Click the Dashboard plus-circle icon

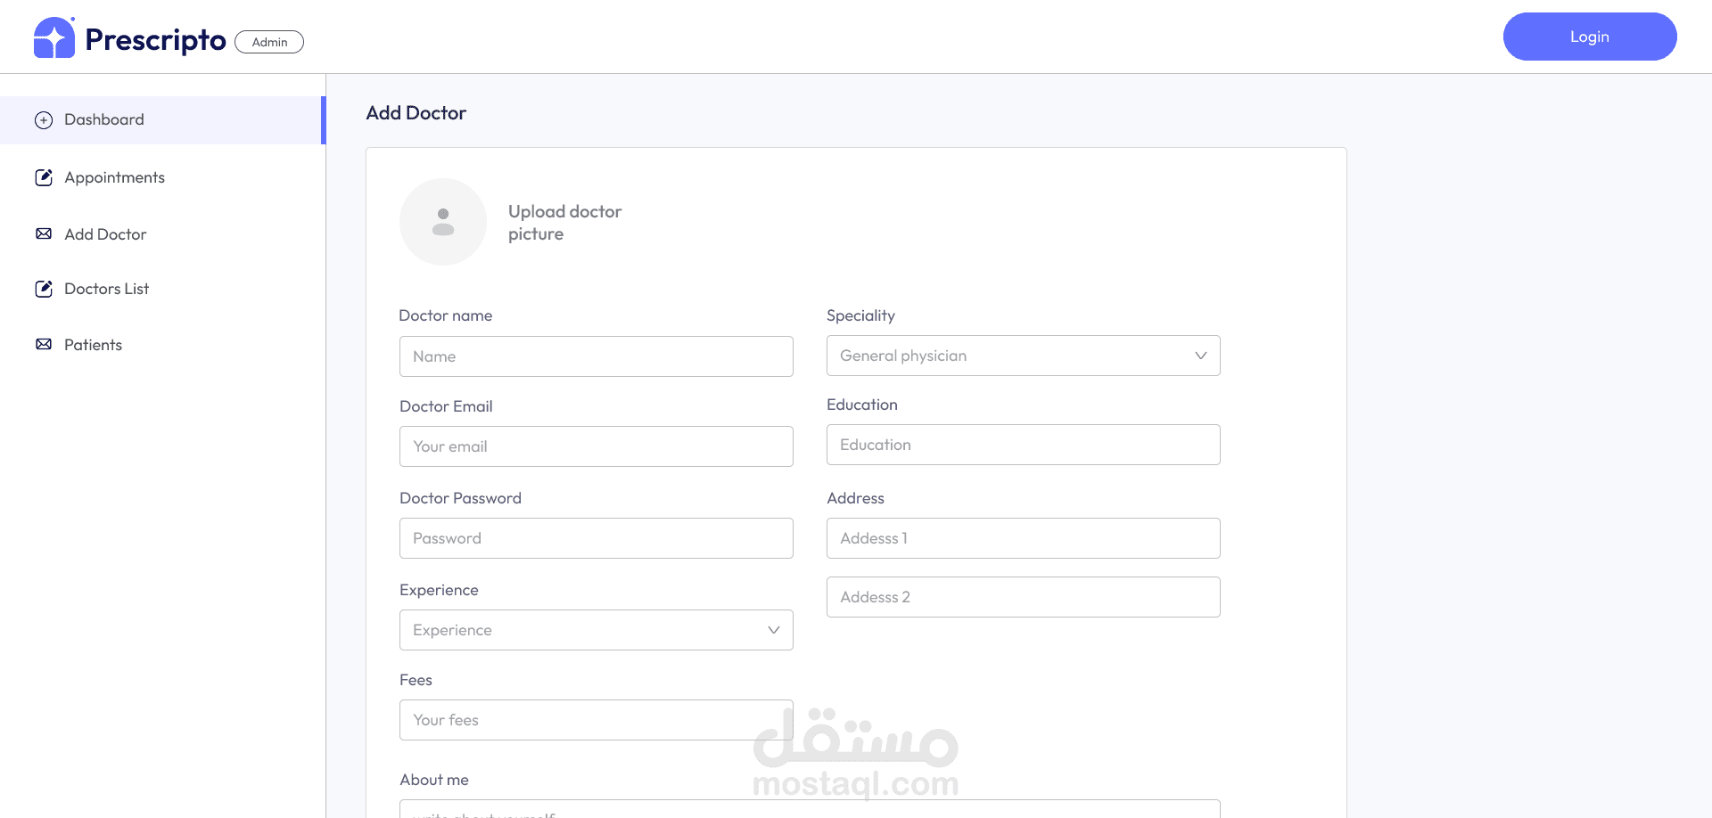coord(44,120)
